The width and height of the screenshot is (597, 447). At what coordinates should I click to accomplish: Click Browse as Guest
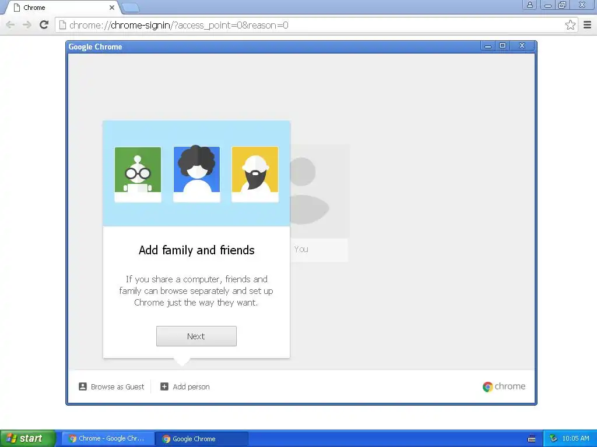(x=111, y=386)
